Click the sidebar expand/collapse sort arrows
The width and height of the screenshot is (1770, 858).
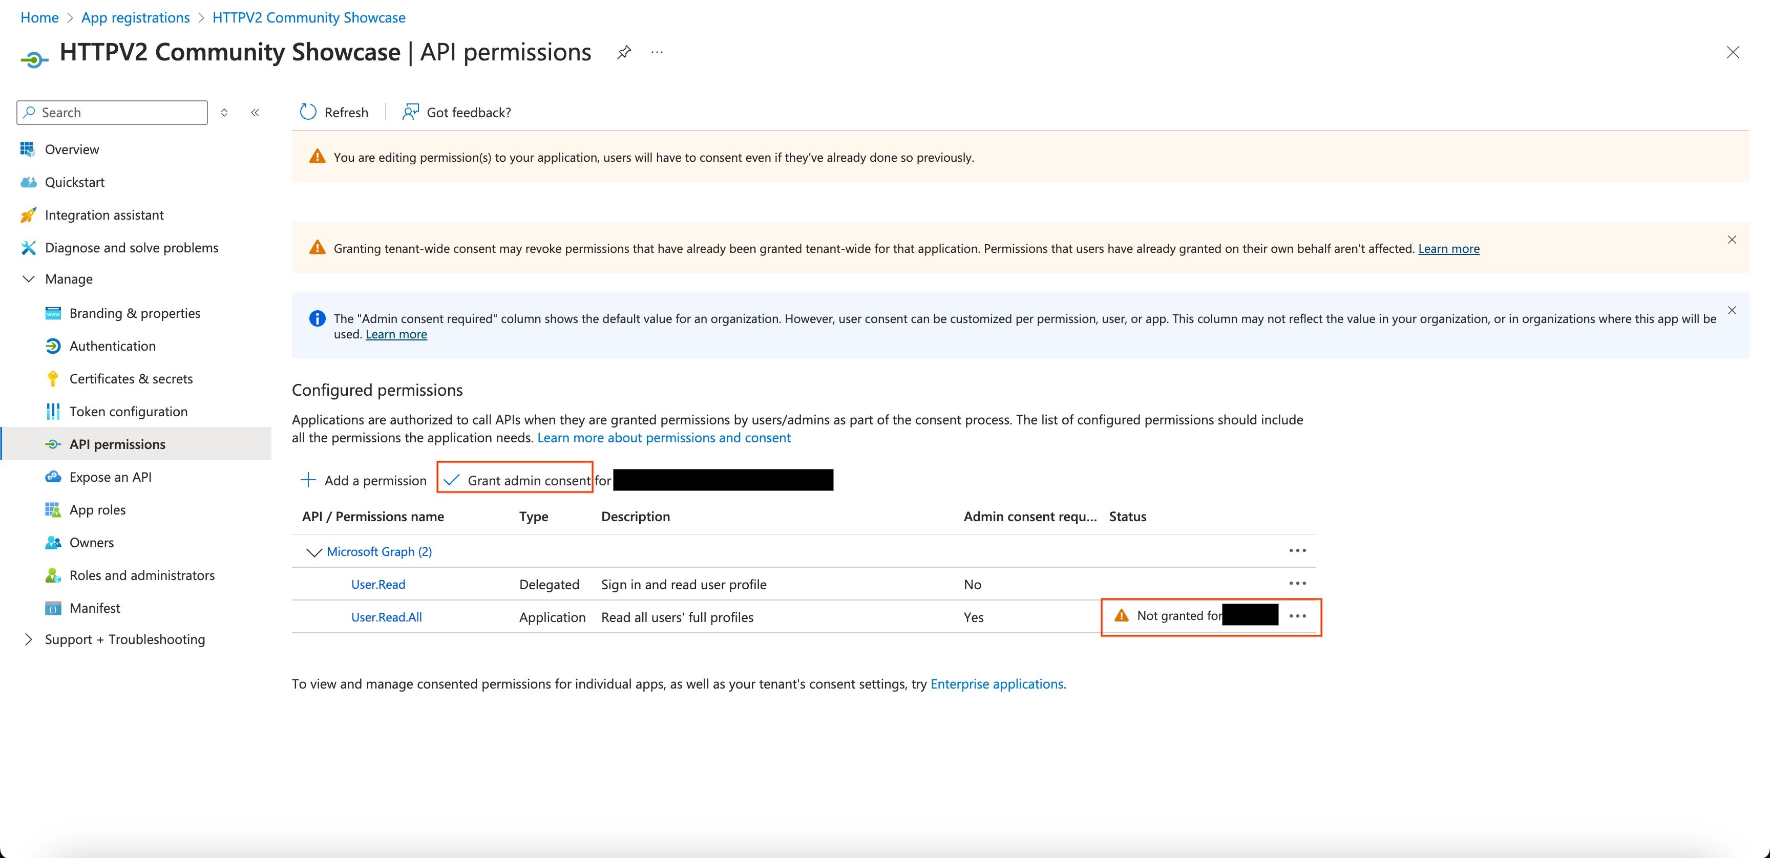pyautogui.click(x=224, y=113)
